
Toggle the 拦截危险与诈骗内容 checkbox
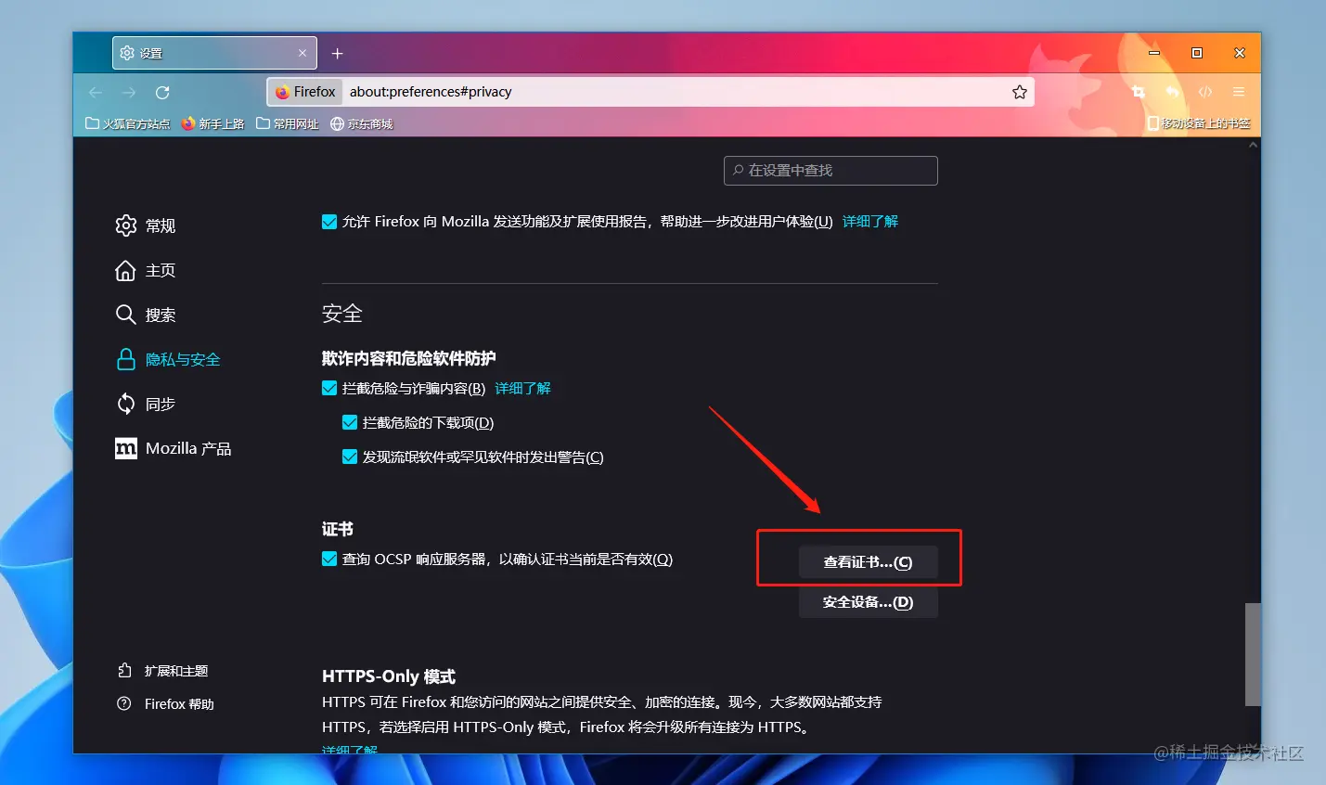329,388
